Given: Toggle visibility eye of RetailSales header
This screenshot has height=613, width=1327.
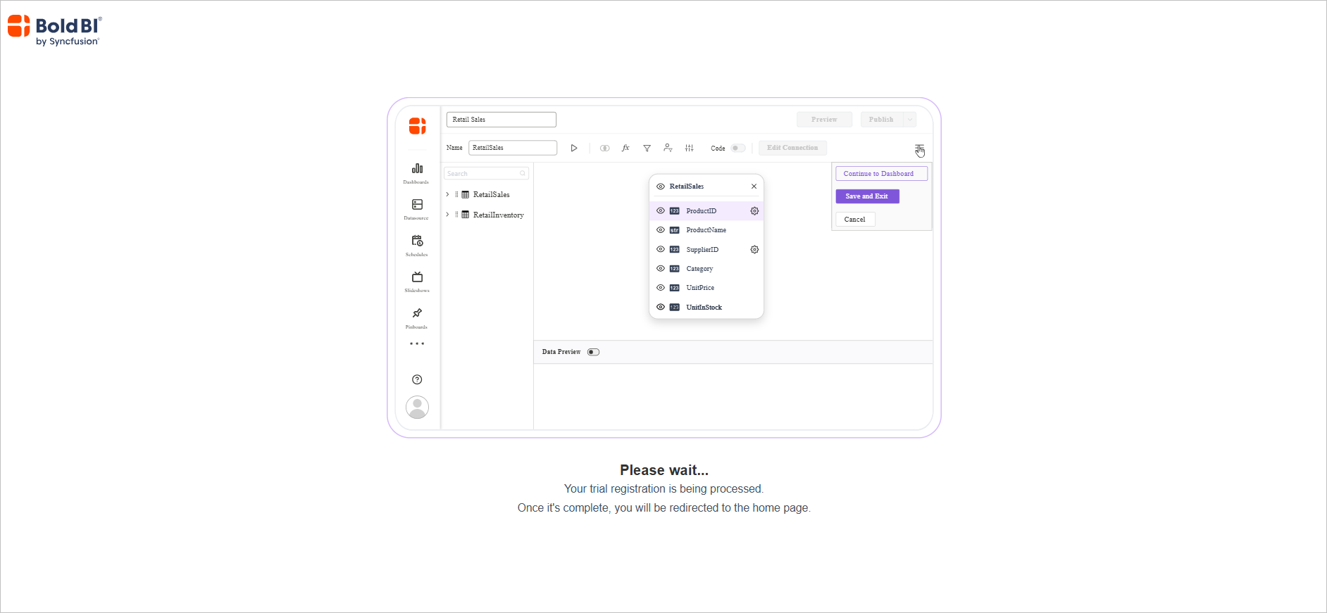Looking at the screenshot, I should click(661, 187).
